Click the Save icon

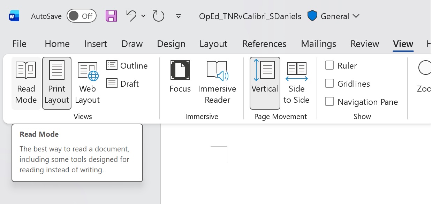coord(111,16)
